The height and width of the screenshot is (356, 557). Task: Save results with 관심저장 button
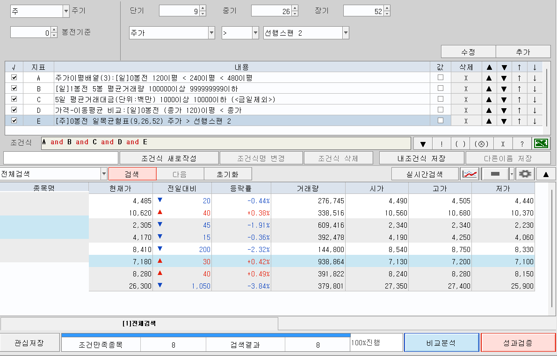click(29, 342)
